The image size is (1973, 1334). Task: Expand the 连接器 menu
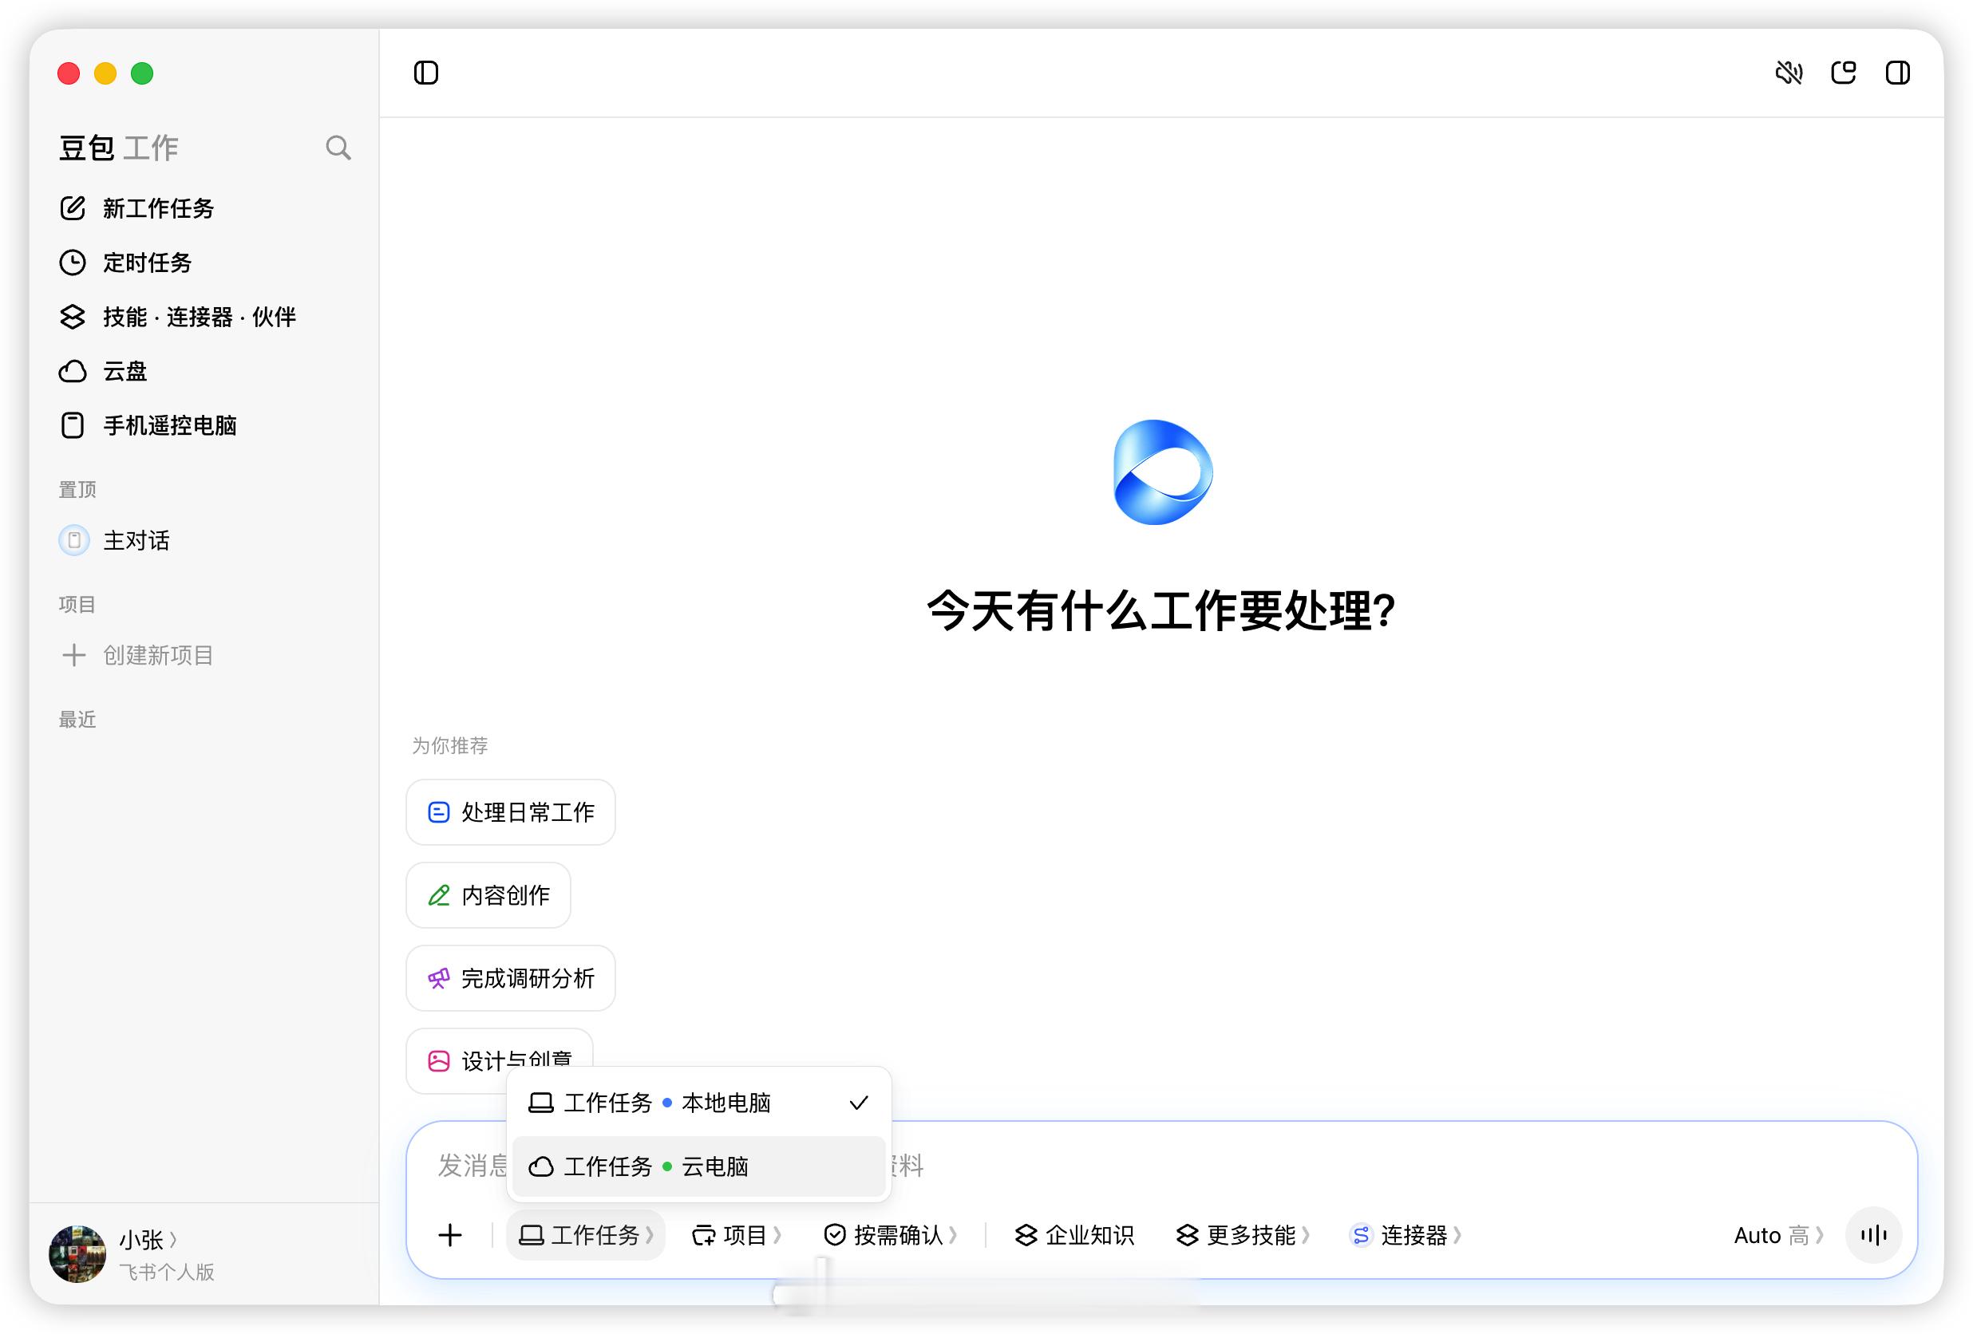point(1406,1235)
